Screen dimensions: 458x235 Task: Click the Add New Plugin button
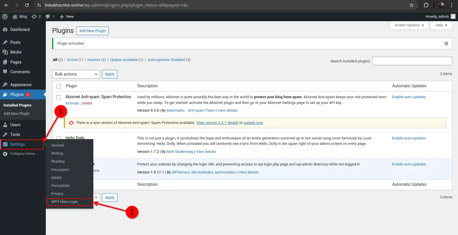(92, 31)
